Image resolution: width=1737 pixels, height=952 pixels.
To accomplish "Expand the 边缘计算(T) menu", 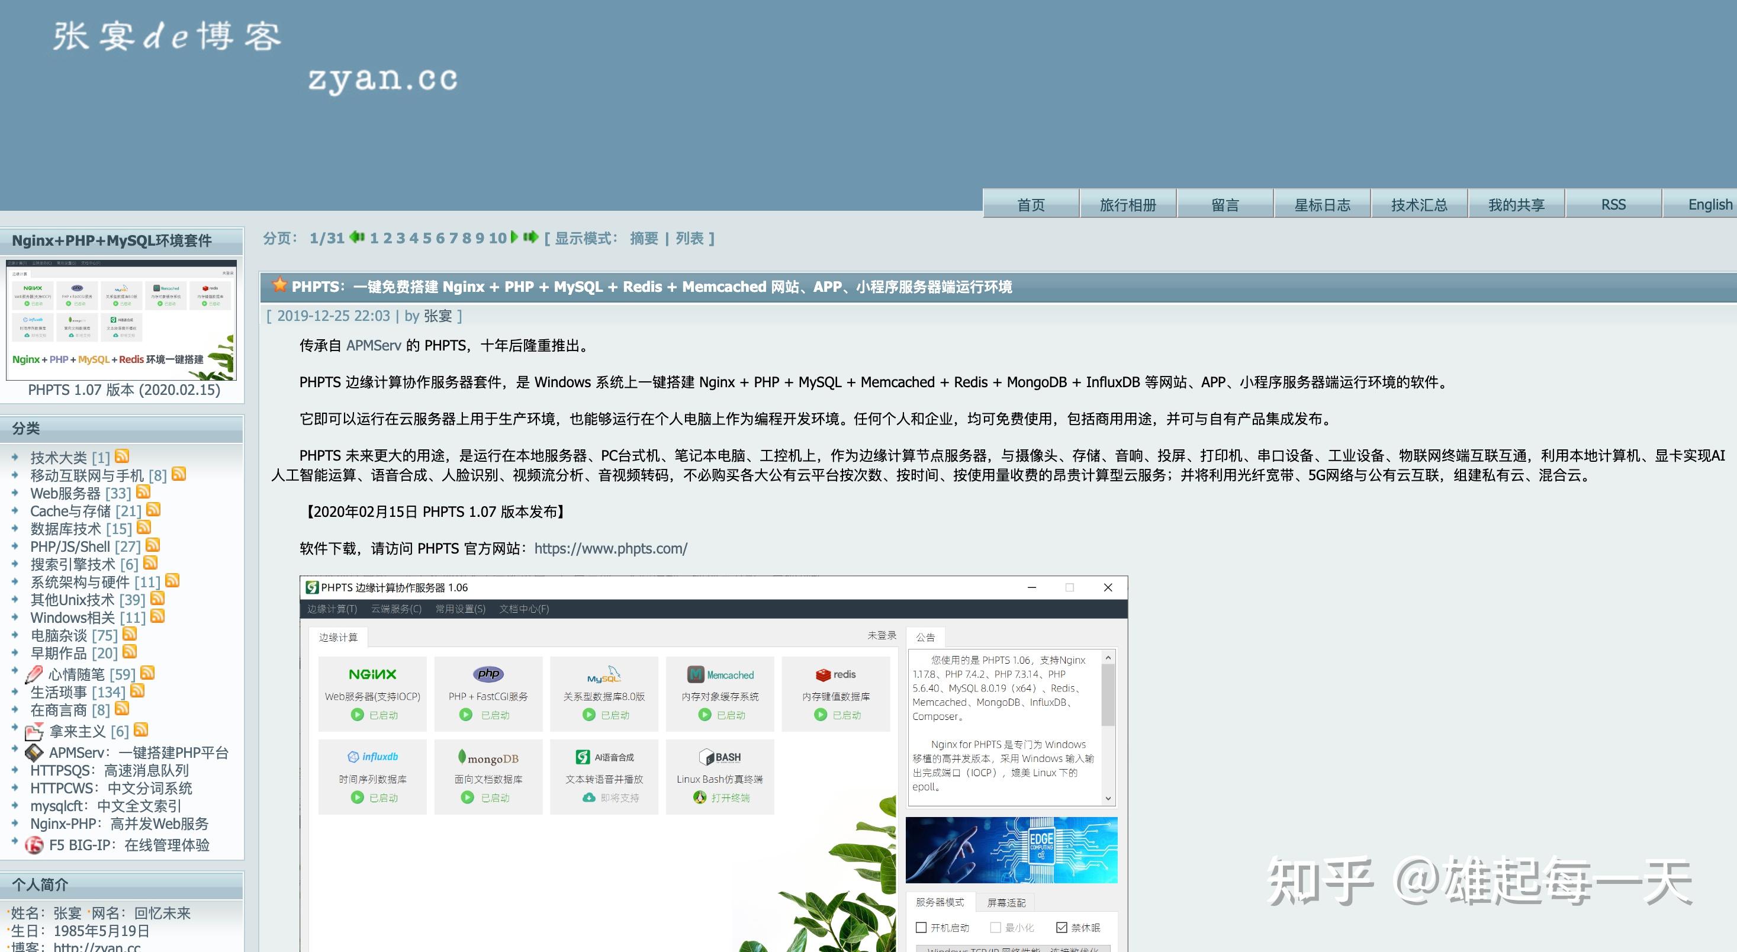I will click(333, 611).
